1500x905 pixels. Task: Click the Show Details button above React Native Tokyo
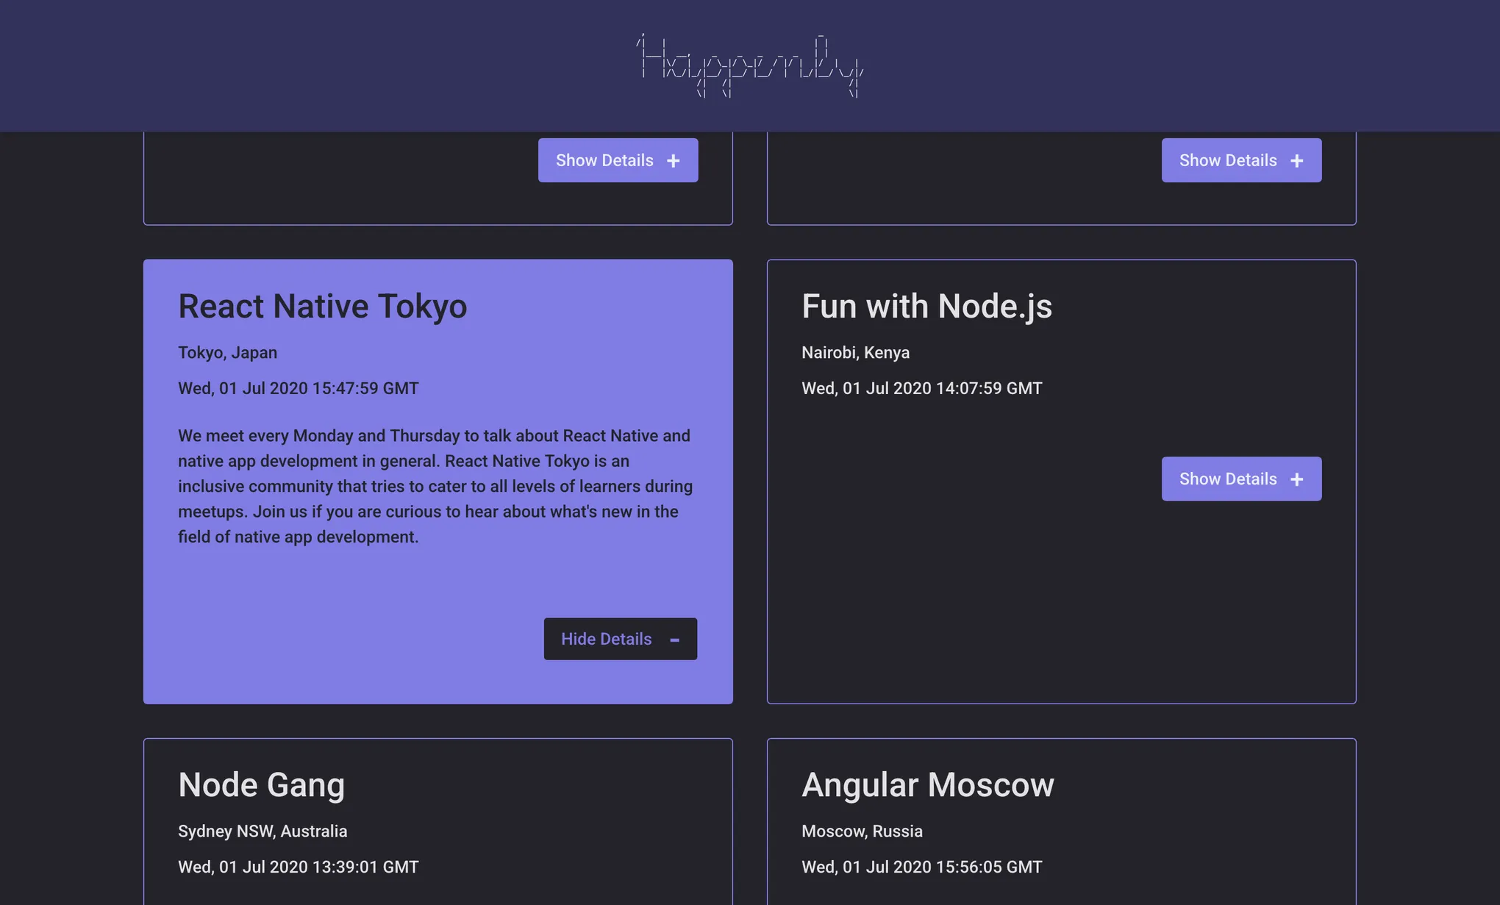tap(618, 160)
